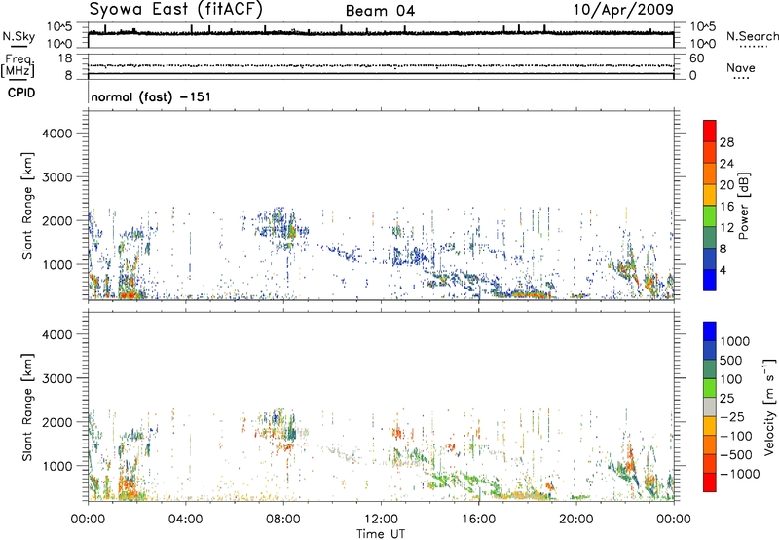Screen dimensions: 779x540
Task: Click the '-1000' tick on the Velocity colorbar
Action: coord(740,474)
